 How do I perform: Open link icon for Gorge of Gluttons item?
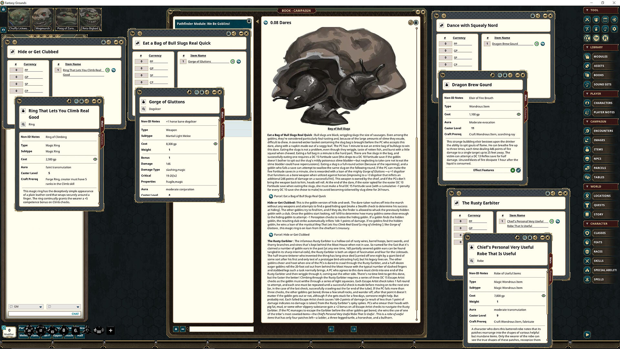click(239, 61)
